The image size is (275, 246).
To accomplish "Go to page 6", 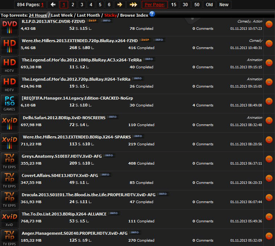I will (x=109, y=5).
